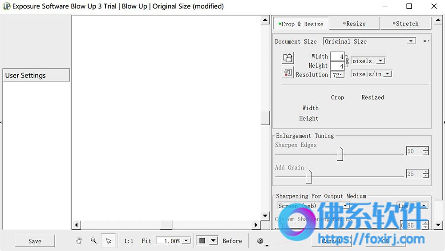Select the Hand pan tool

[x=79, y=241]
